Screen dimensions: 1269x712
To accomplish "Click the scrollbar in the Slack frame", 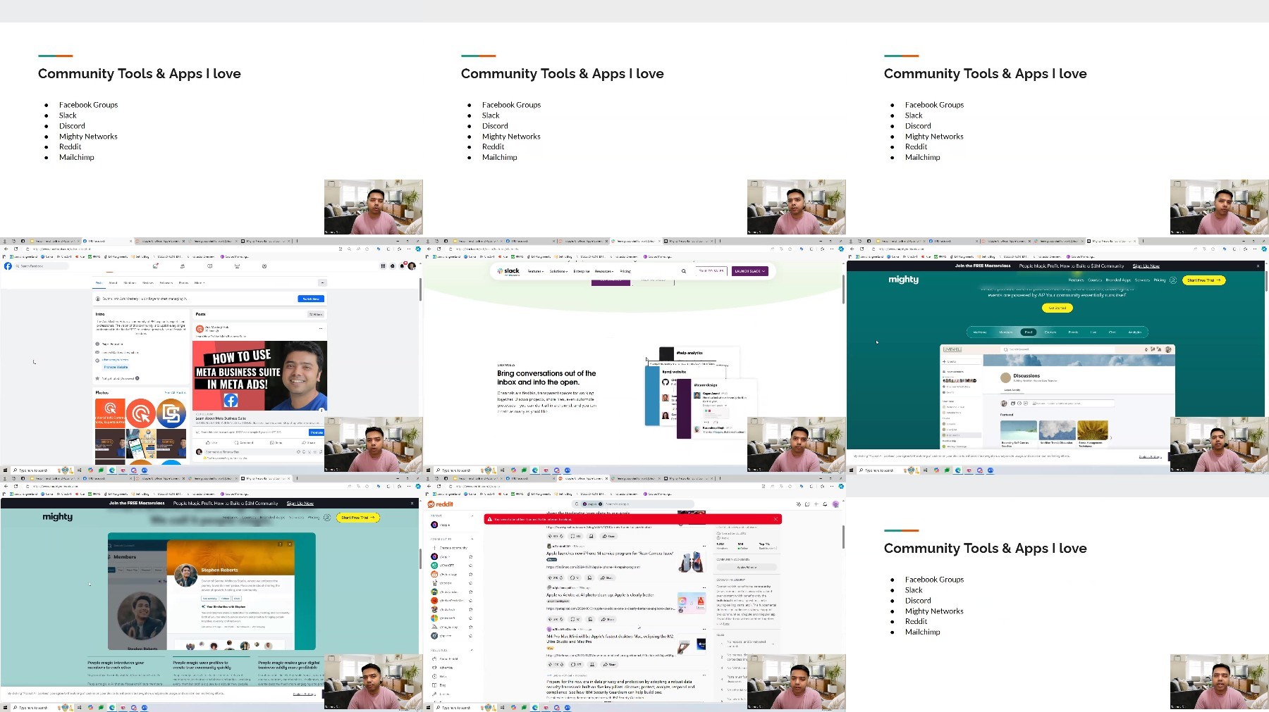I will coord(844,289).
